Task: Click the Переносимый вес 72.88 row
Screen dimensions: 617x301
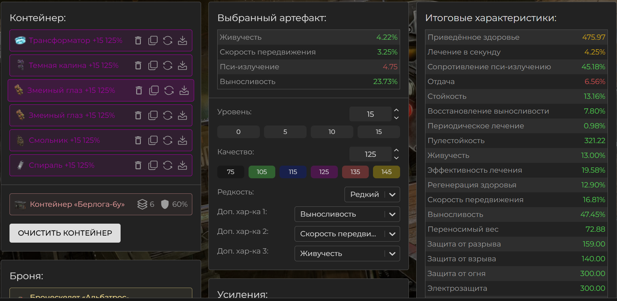Action: [516, 229]
